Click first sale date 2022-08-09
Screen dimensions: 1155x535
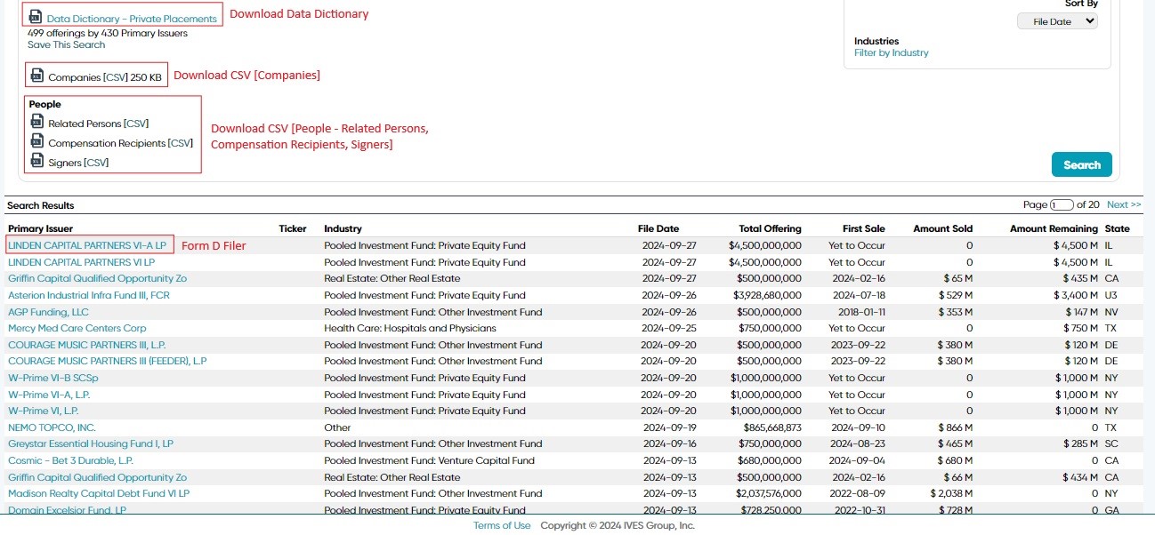click(857, 493)
